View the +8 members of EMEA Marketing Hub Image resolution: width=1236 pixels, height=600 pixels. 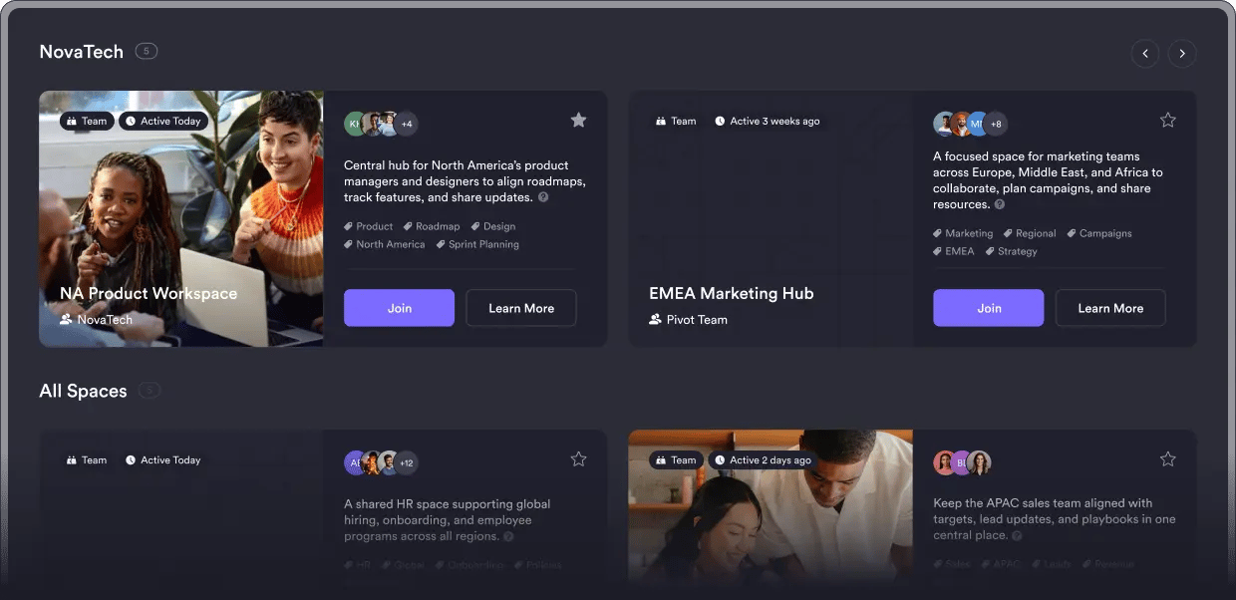pyautogui.click(x=996, y=124)
